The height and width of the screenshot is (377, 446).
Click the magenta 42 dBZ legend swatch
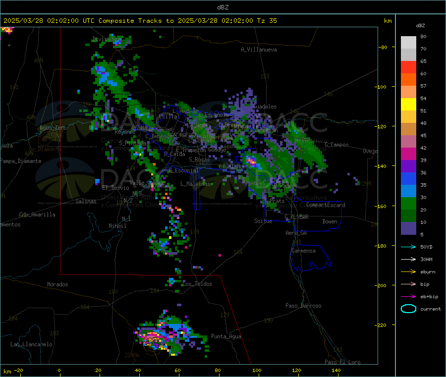tap(408, 154)
